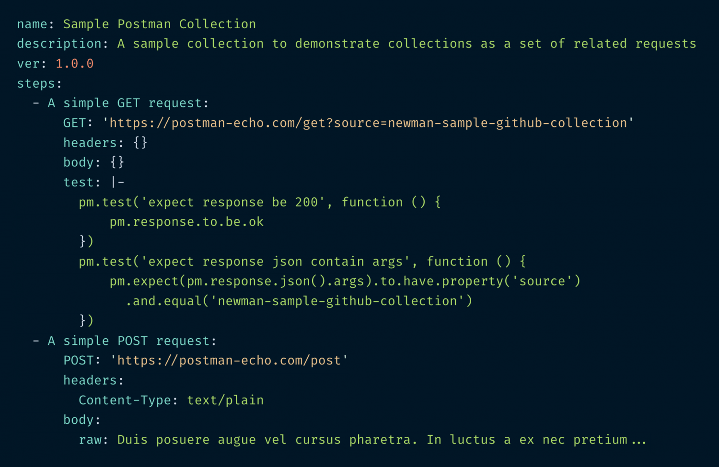Screen dimensions: 719x467
Task: Click the postman-echo.com/get URL string
Action: [368, 123]
